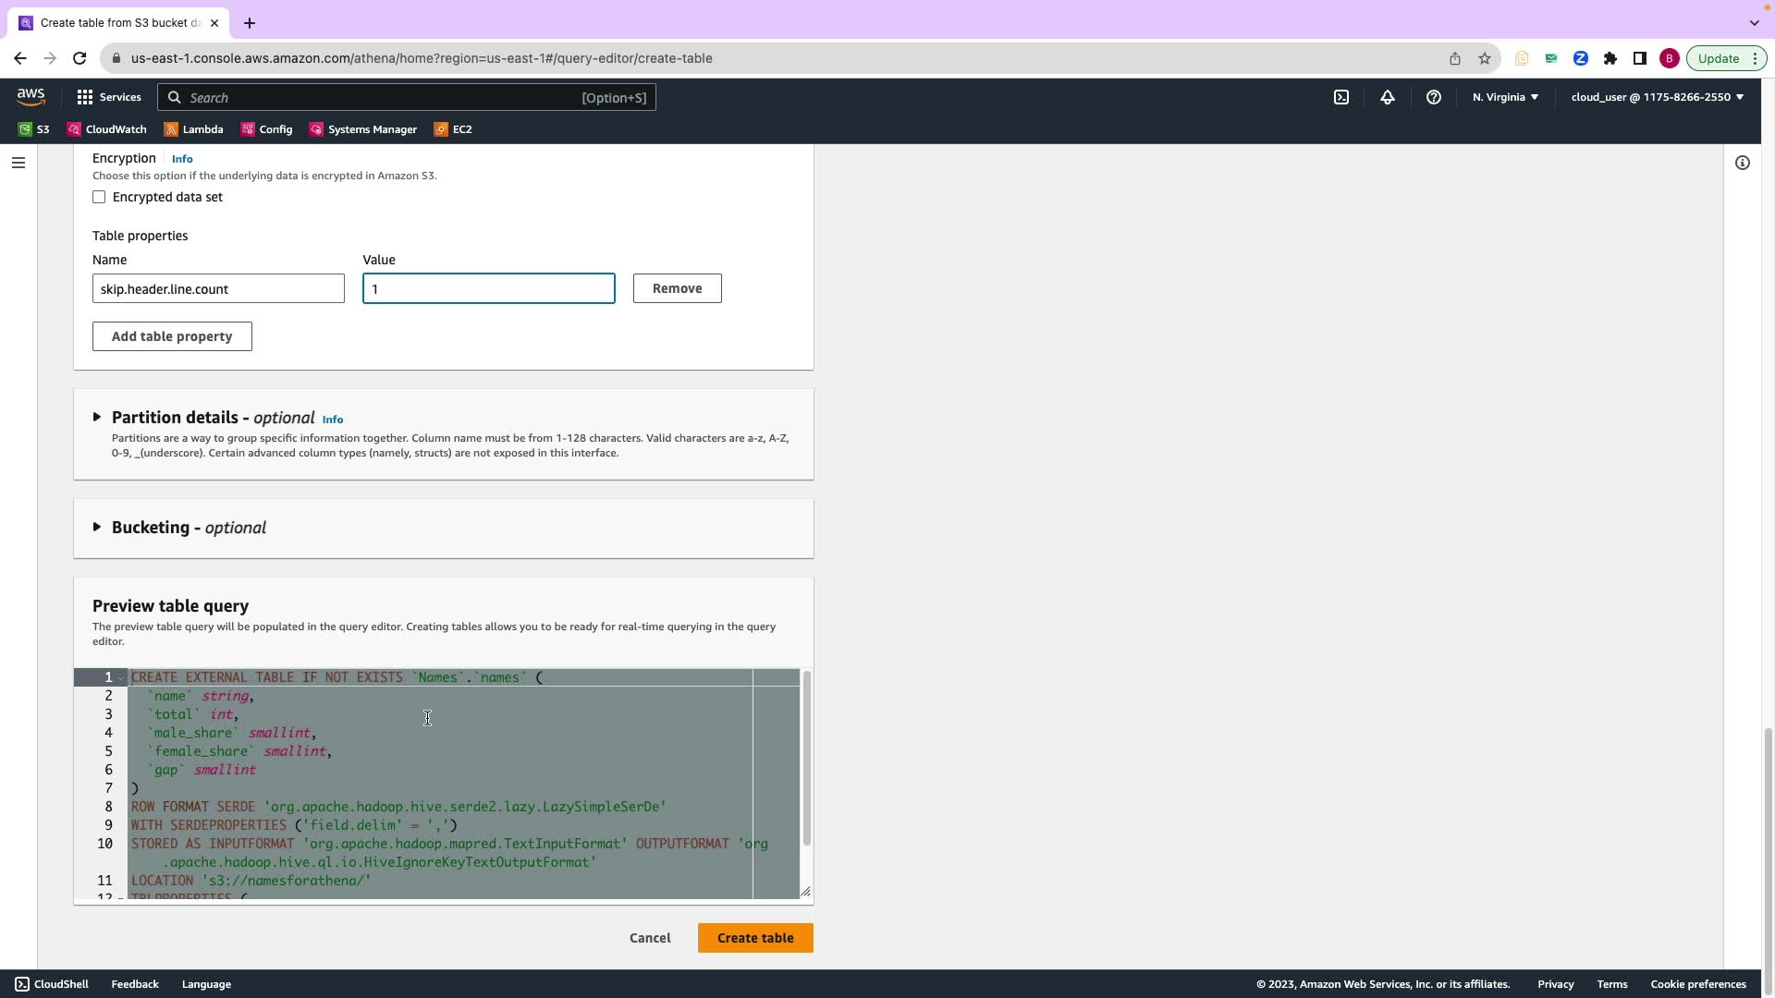Click the preview query editor scrollbar
The image size is (1775, 998).
coord(806,758)
